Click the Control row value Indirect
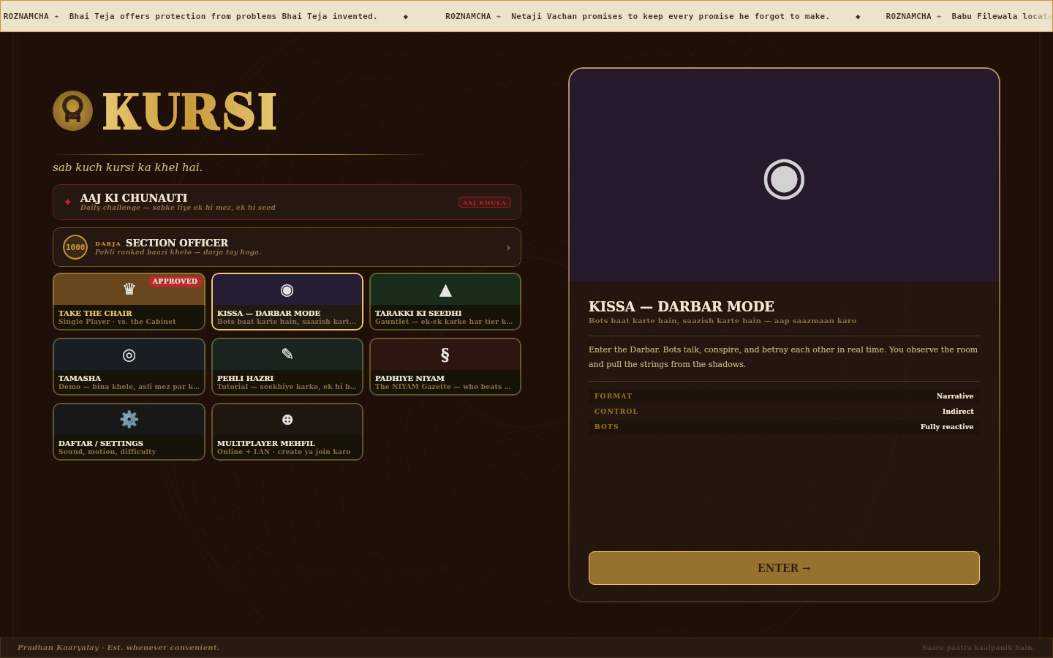1053x658 pixels. (x=958, y=412)
